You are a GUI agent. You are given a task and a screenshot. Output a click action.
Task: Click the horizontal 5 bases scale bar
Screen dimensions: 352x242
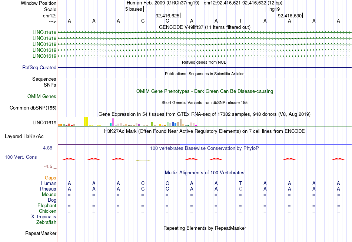[205, 9]
